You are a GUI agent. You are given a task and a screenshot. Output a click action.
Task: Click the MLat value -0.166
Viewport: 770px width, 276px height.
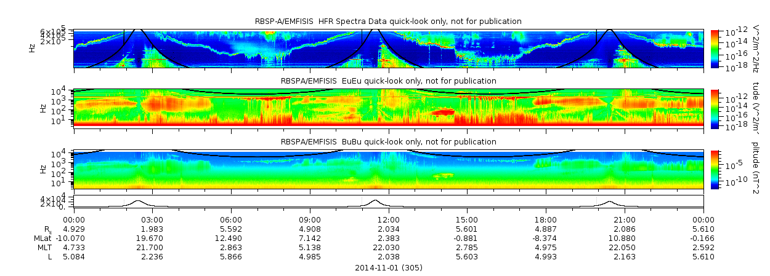[702, 239]
